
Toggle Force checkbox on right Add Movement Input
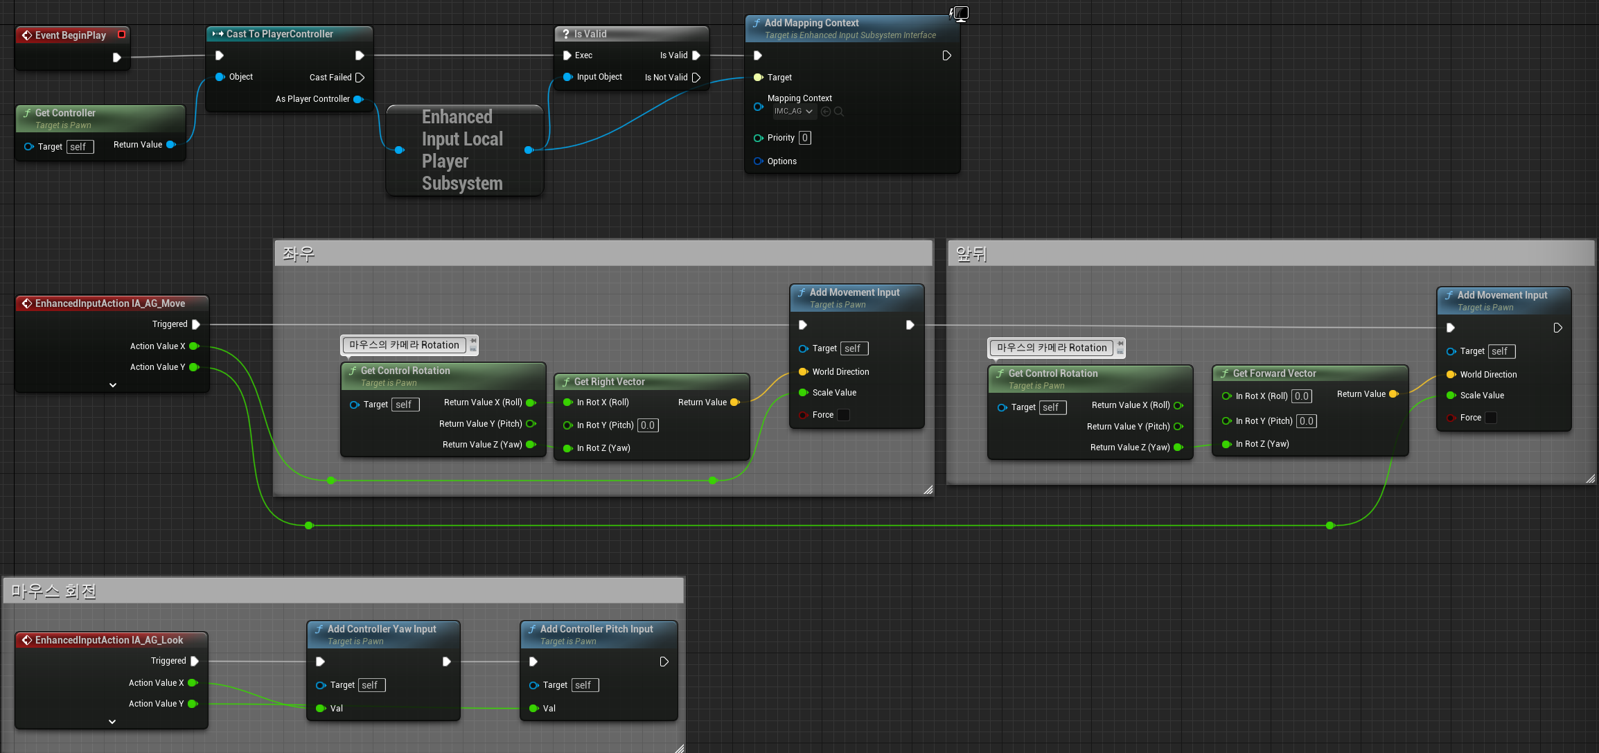click(x=1491, y=418)
